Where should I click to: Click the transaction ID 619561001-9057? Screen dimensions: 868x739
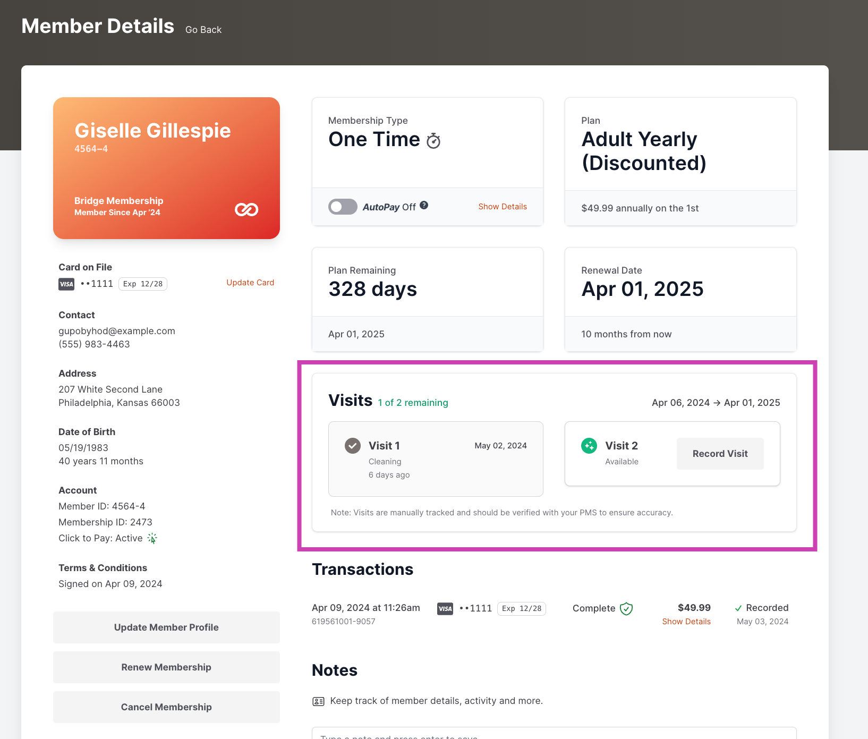[344, 622]
